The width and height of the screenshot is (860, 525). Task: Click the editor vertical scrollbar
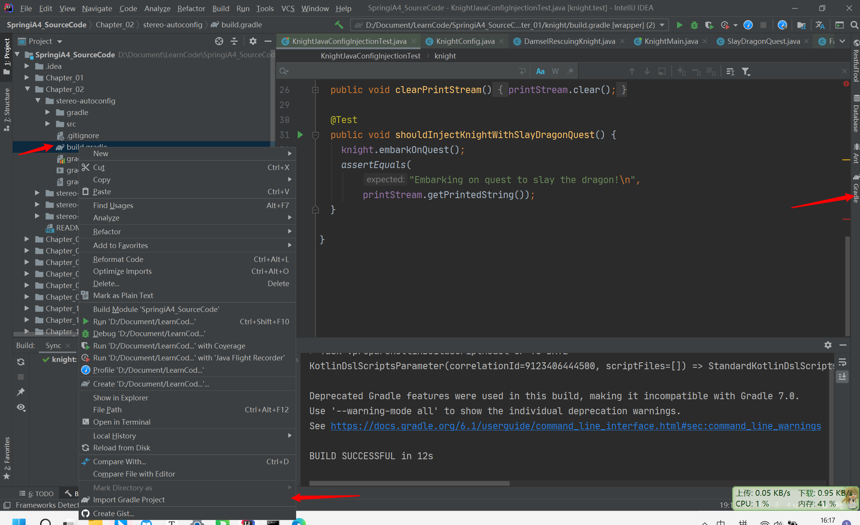click(847, 286)
